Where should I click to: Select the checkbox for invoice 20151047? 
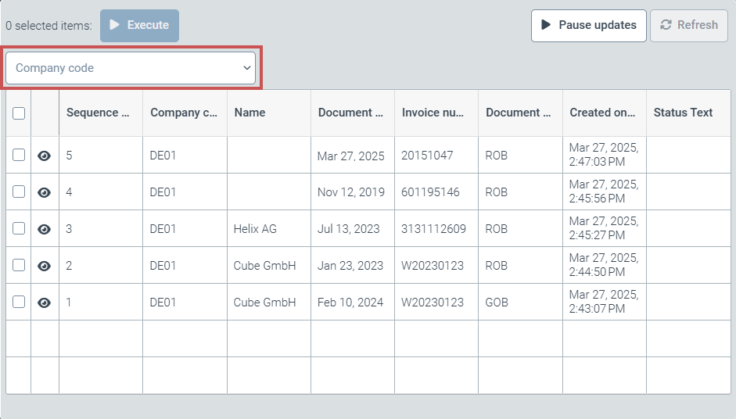tap(19, 156)
